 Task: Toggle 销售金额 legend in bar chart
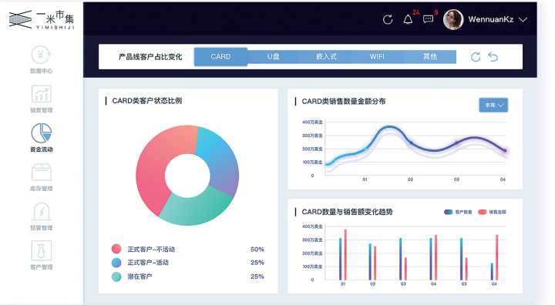[x=492, y=212]
